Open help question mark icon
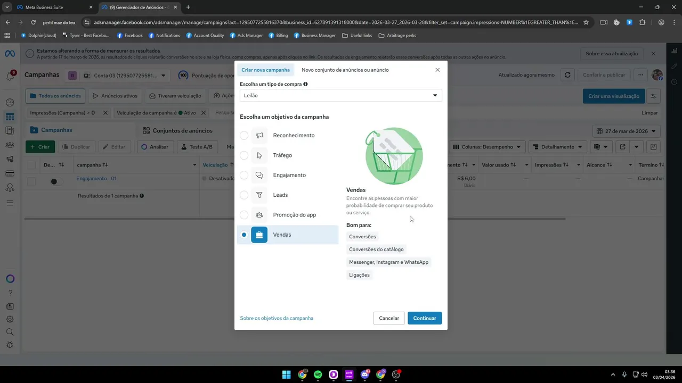The width and height of the screenshot is (682, 383). [10, 293]
